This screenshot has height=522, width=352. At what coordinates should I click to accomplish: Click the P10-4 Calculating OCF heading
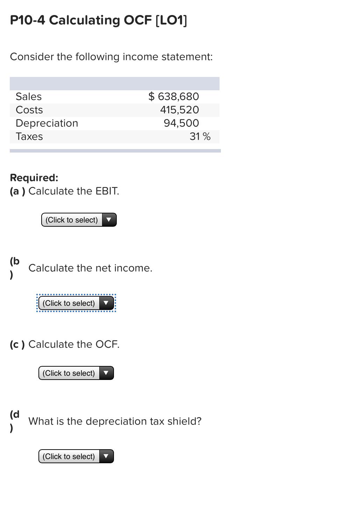[99, 20]
